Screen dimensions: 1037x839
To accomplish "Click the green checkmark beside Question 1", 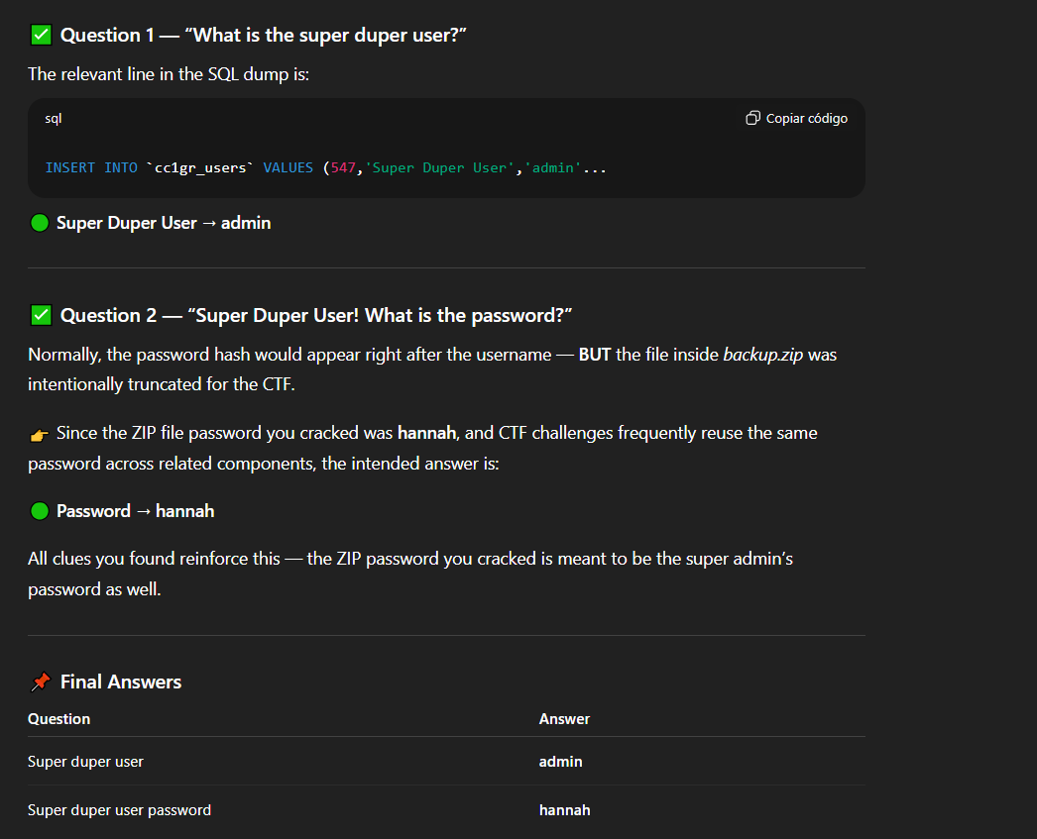I will pyautogui.click(x=39, y=33).
